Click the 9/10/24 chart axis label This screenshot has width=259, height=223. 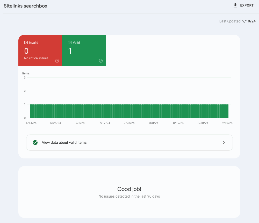click(227, 123)
